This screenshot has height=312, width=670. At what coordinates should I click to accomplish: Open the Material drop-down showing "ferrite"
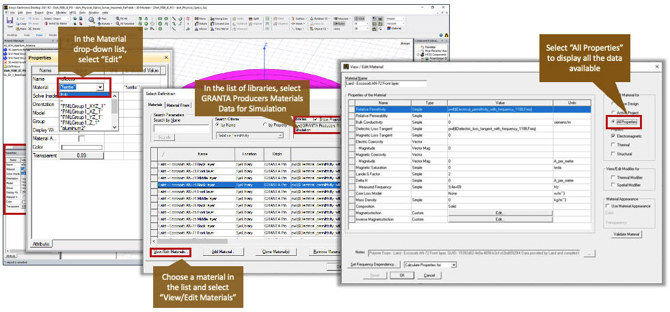[100, 88]
